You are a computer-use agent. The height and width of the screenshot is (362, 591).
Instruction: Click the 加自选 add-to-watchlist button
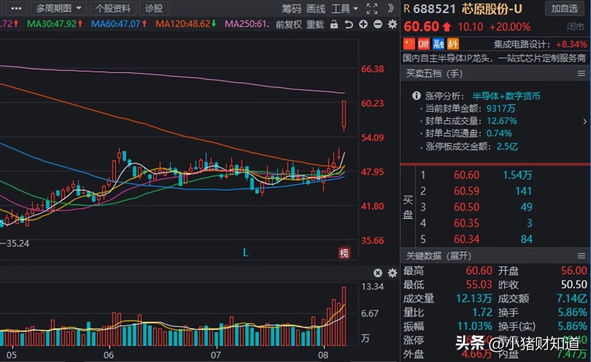coord(565,9)
